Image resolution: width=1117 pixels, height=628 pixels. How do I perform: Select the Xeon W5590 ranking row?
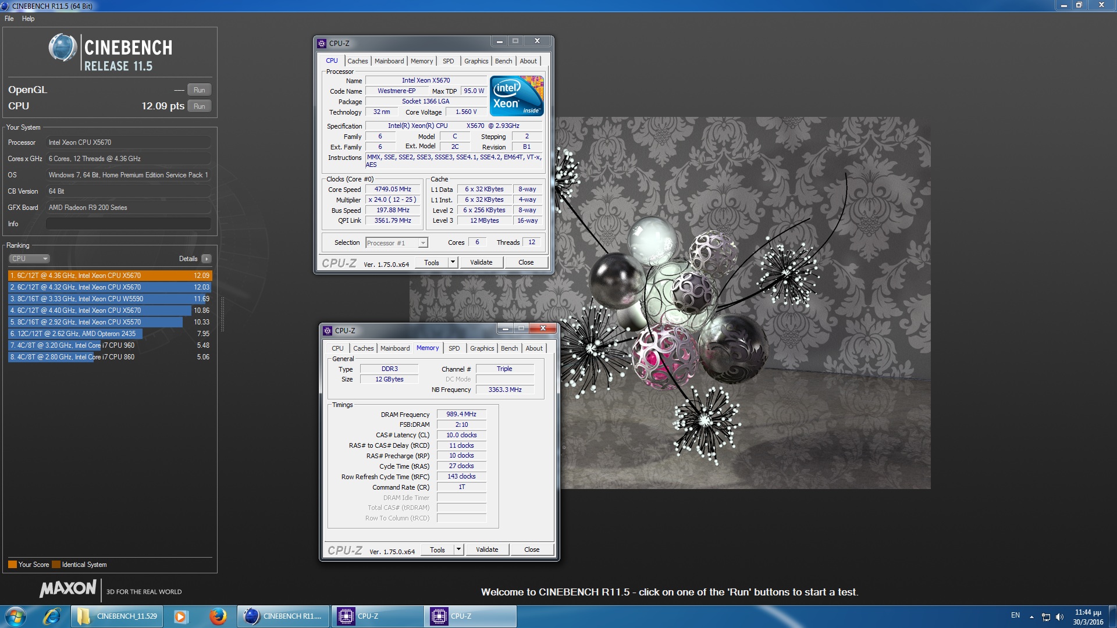pyautogui.click(x=110, y=299)
